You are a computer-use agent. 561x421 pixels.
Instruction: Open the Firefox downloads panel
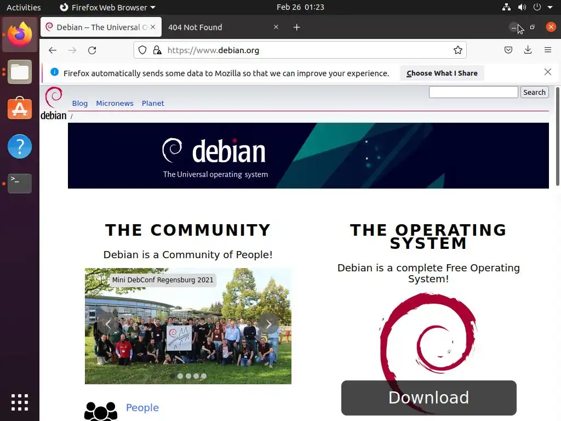click(x=528, y=50)
